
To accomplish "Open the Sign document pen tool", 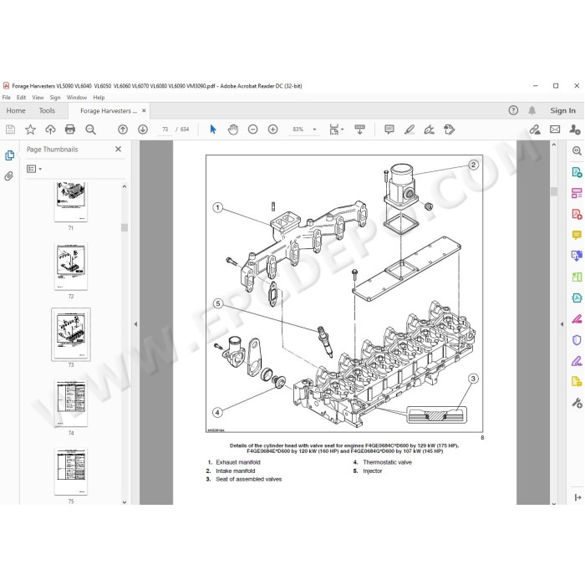I will (x=429, y=130).
